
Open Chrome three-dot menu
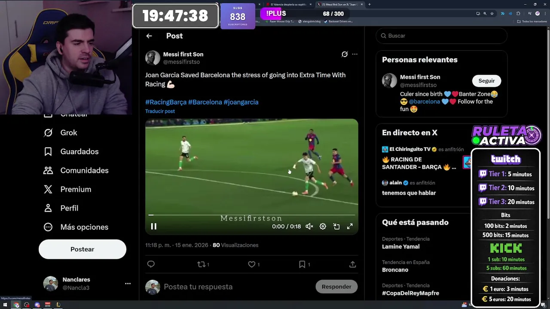point(545,13)
